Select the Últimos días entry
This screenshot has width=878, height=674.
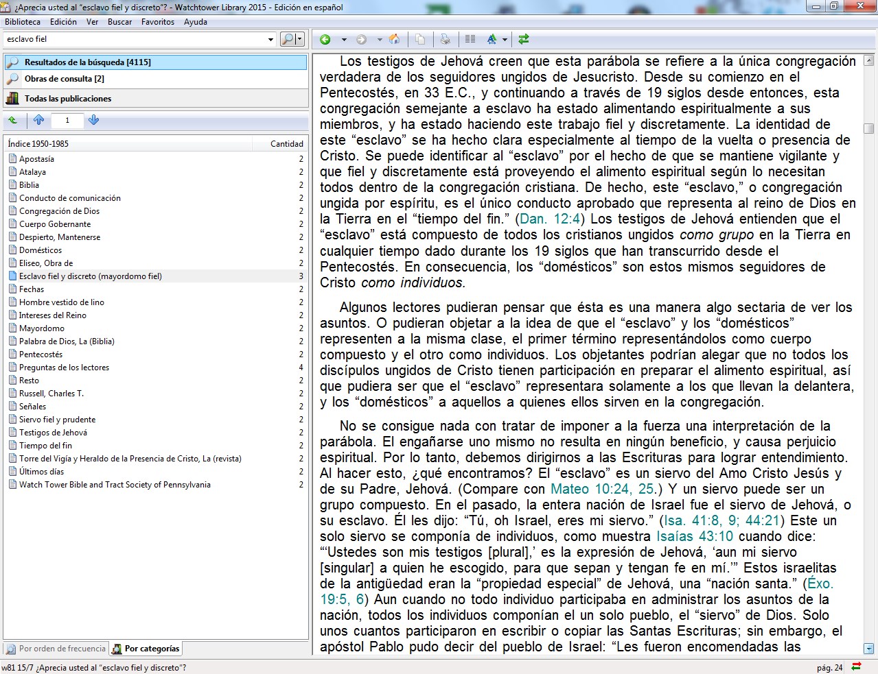point(156,472)
